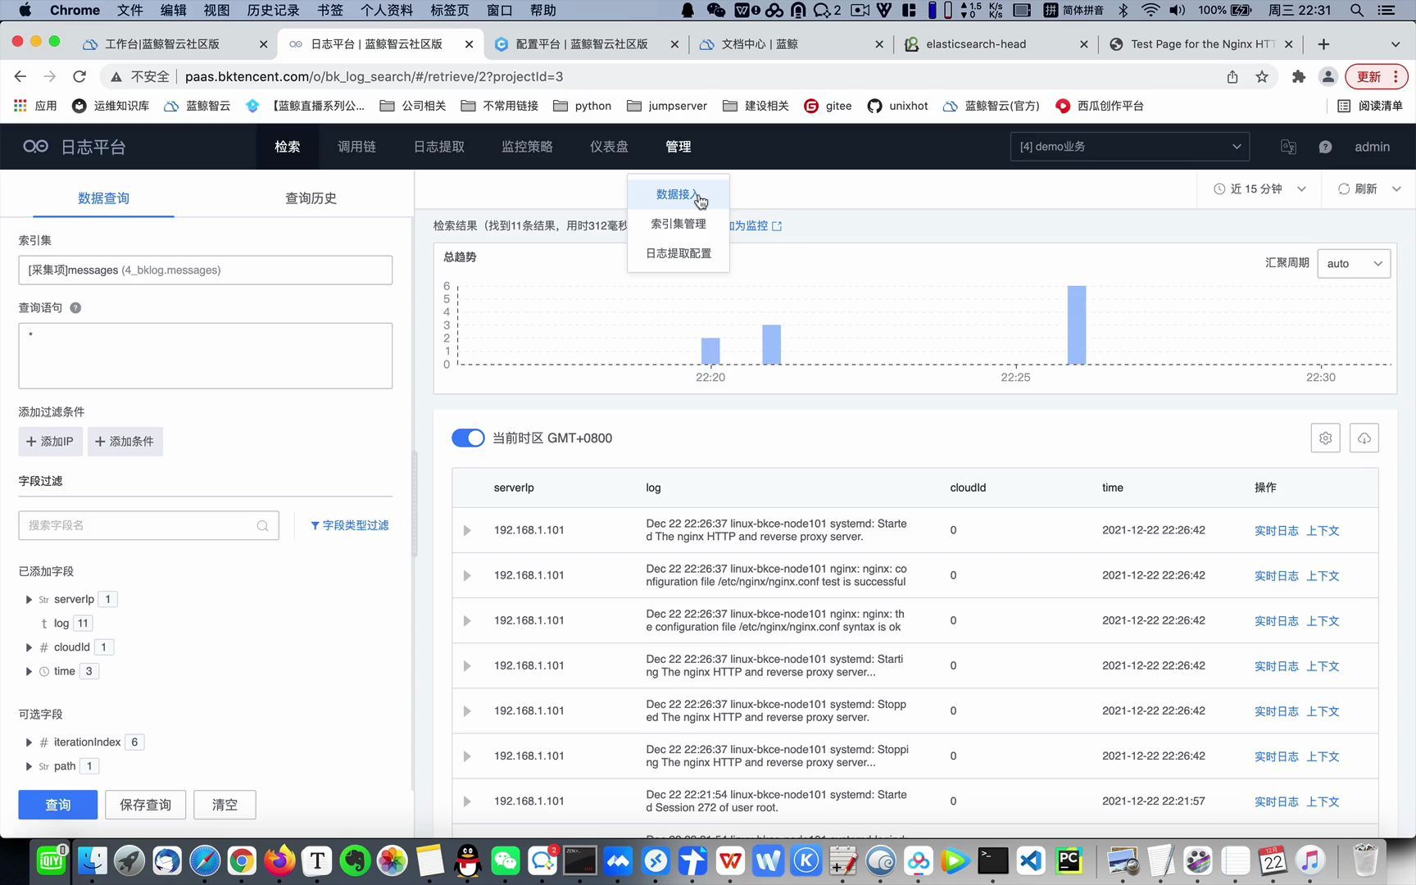1416x885 pixels.
Task: Switch to the 数据查询 tab
Action: [103, 198]
